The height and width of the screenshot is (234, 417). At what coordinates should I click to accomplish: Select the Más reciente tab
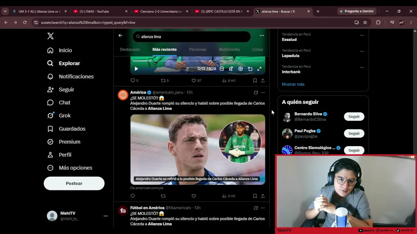pyautogui.click(x=165, y=49)
